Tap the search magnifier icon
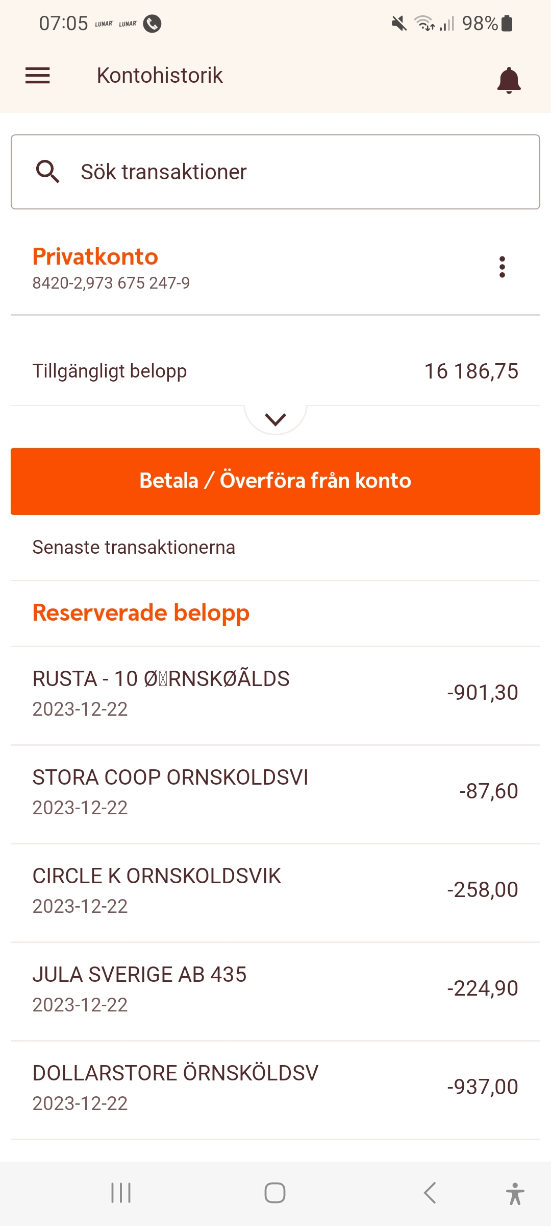Screen dimensions: 551x1226 click(48, 172)
